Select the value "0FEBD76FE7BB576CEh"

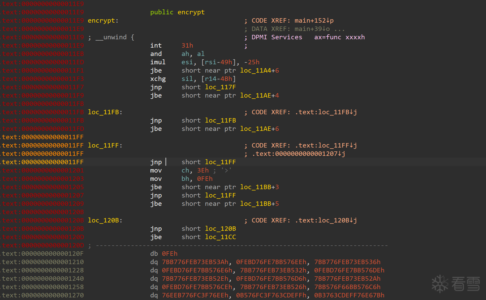(197, 287)
